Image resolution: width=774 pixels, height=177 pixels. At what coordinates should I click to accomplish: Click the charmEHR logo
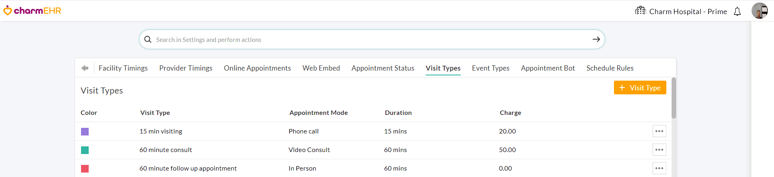pos(32,10)
